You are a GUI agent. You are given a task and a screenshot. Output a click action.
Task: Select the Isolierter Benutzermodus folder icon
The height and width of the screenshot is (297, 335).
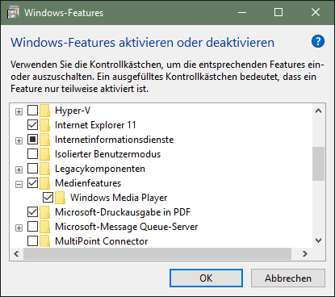click(x=44, y=154)
